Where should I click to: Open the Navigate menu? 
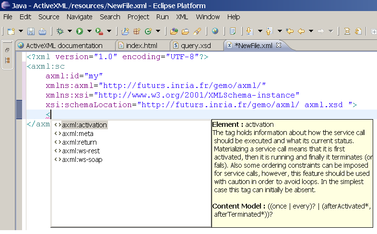tap(79, 17)
